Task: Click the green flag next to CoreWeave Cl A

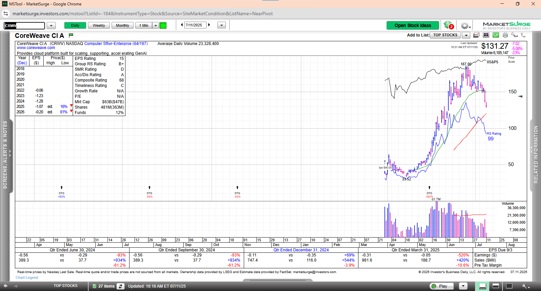Action: click(71, 35)
